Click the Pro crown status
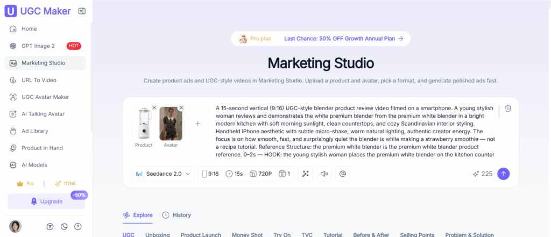Image resolution: width=551 pixels, height=237 pixels. pyautogui.click(x=25, y=183)
